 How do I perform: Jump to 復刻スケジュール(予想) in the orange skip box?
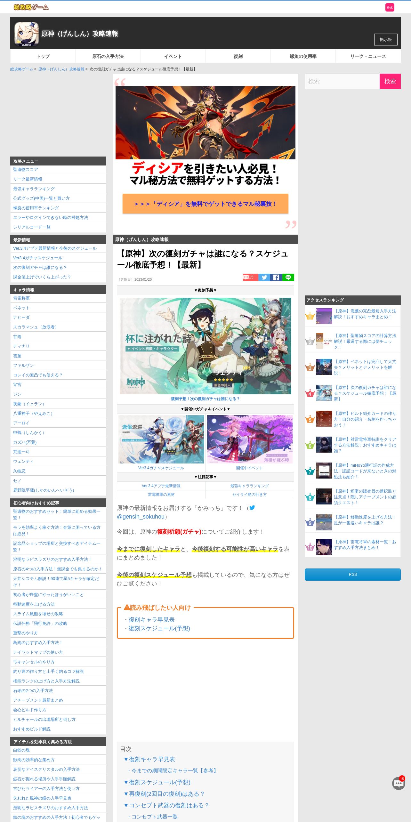[159, 628]
